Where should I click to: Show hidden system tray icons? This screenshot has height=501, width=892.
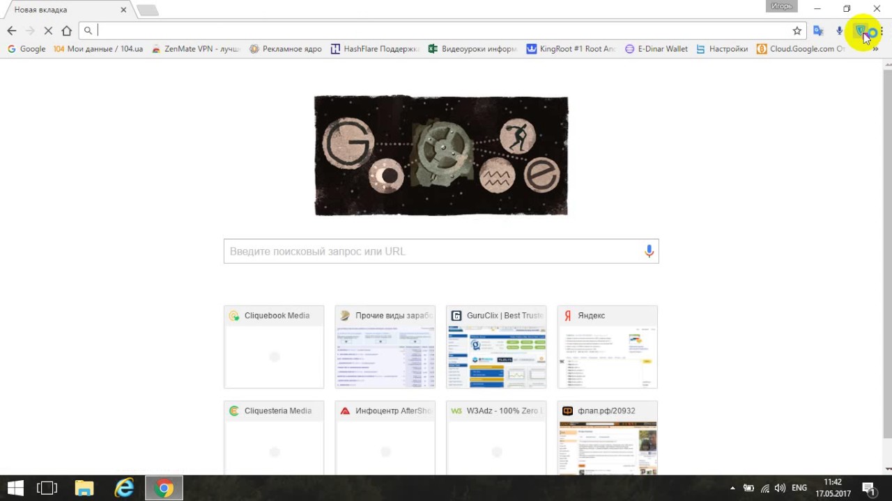point(732,488)
